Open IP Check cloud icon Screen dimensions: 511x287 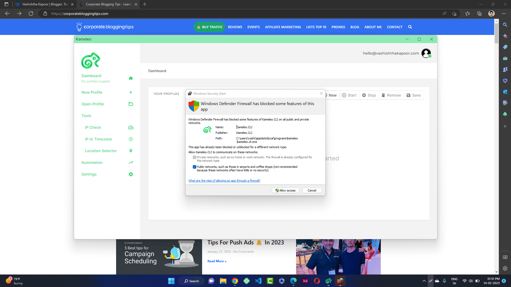[130, 127]
